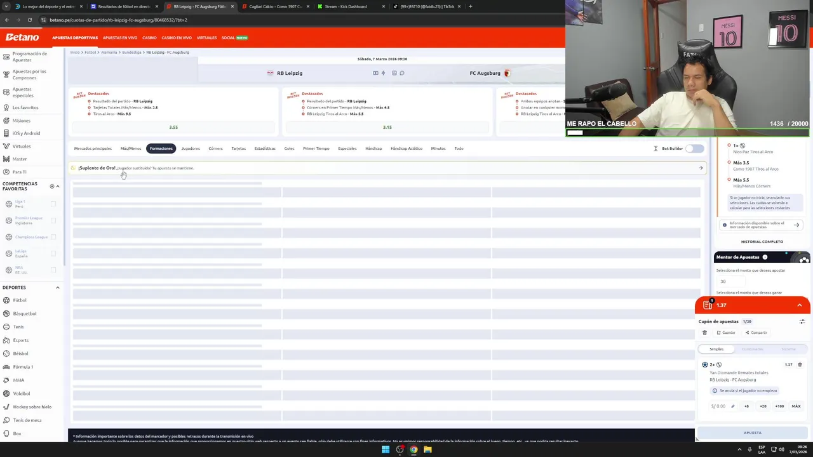The width and height of the screenshot is (813, 457).
Task: Click Historial Completo link
Action: pyautogui.click(x=762, y=242)
